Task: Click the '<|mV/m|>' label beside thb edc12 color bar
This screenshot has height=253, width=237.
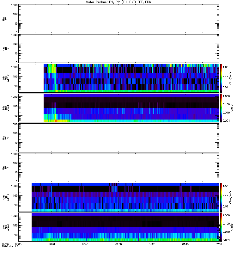Action: [x=230, y=78]
